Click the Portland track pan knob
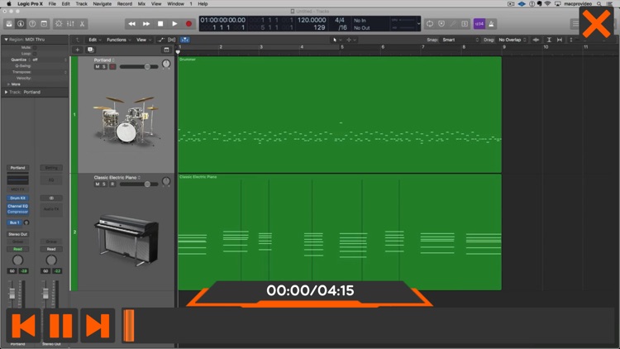 (166, 64)
